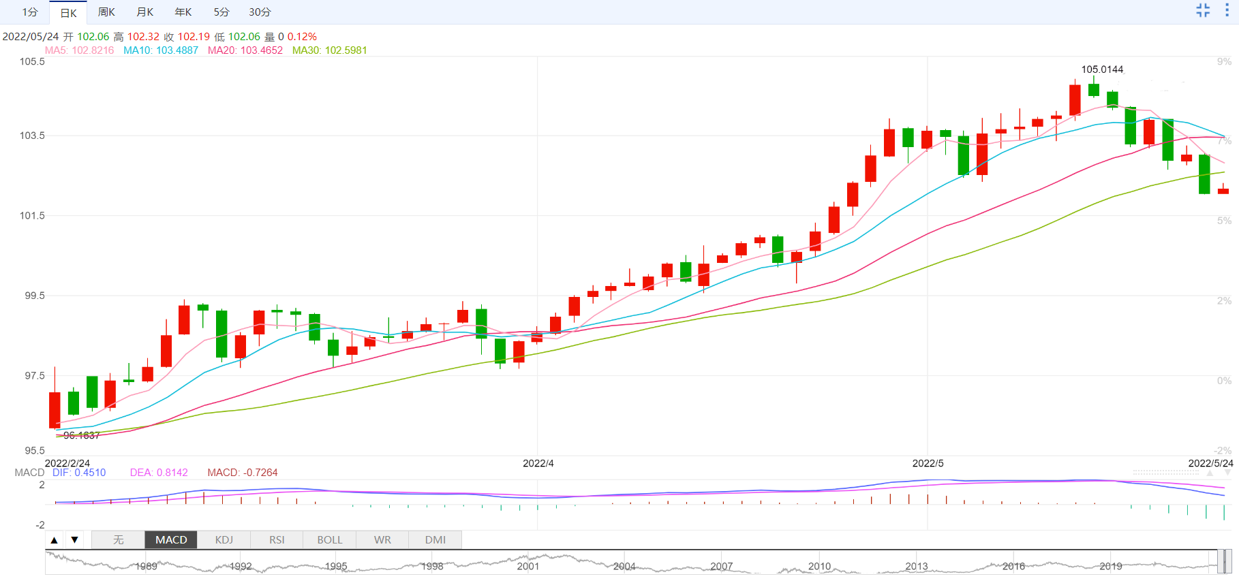Viewport: 1239px width, 583px height.
Task: Click the MA5: 102.8216 legend label
Action: [80, 50]
